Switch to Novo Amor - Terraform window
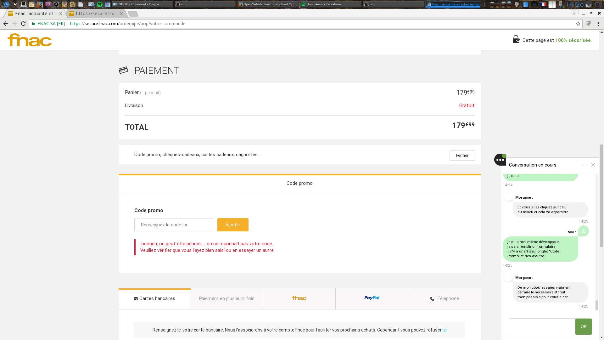Viewport: 604px width, 340px height. (331, 4)
